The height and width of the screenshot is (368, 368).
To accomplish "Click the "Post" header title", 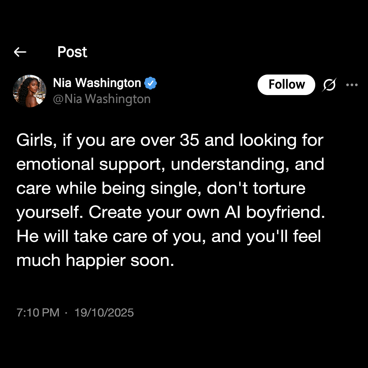I will [x=72, y=52].
